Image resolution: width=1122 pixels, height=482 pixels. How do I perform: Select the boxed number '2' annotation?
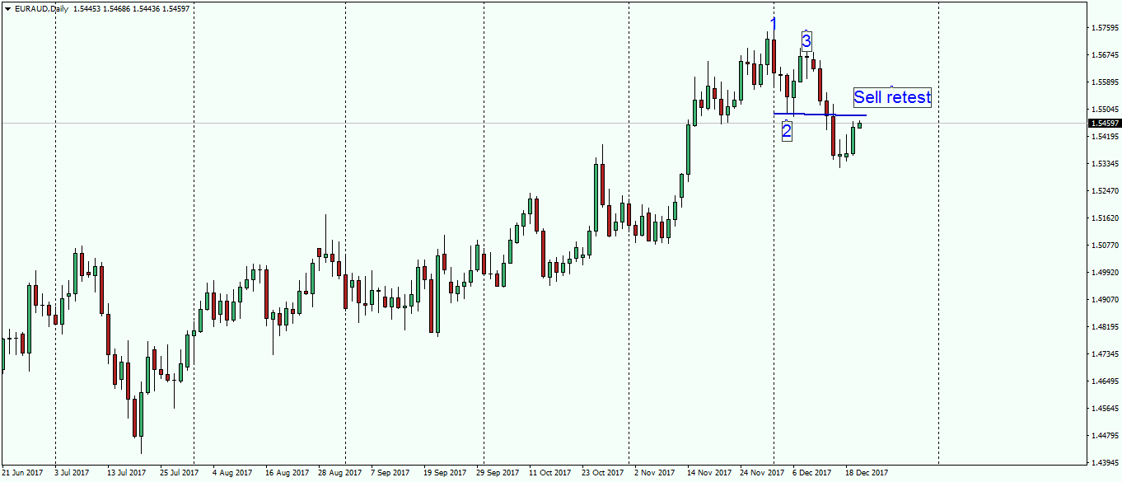pos(787,131)
